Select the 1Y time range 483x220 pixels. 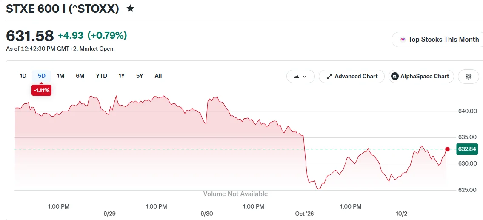point(122,76)
